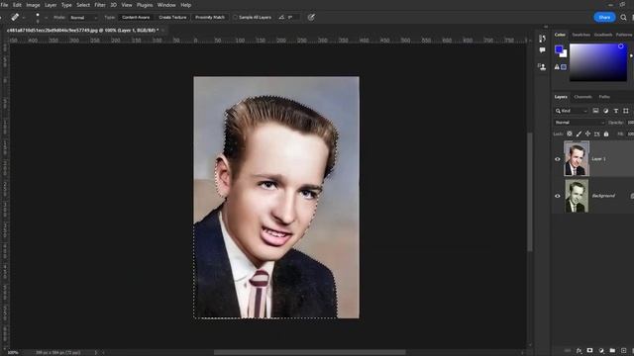
Task: Switch to the Swatches tab
Action: (581, 35)
